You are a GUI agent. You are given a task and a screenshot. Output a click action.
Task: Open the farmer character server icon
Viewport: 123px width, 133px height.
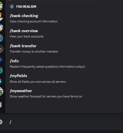tap(1, 17)
